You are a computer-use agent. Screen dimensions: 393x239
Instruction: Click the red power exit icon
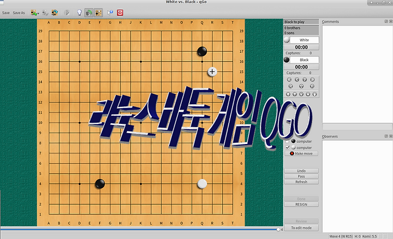point(120,13)
